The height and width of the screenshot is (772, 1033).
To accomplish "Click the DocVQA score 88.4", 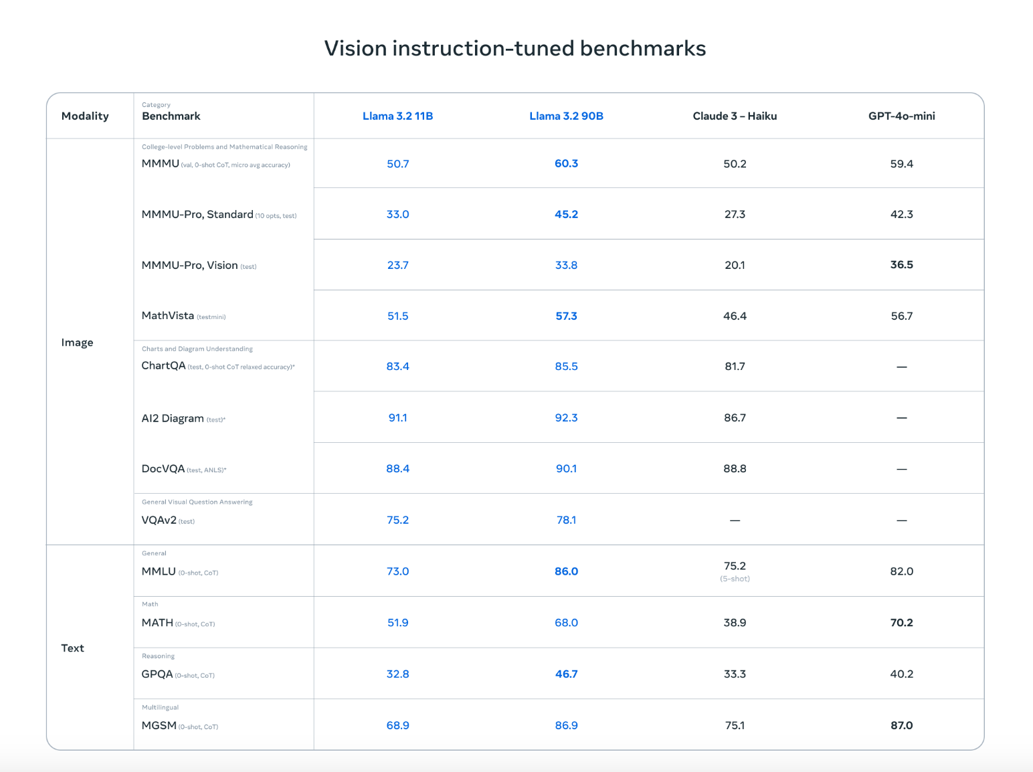I will [x=397, y=468].
